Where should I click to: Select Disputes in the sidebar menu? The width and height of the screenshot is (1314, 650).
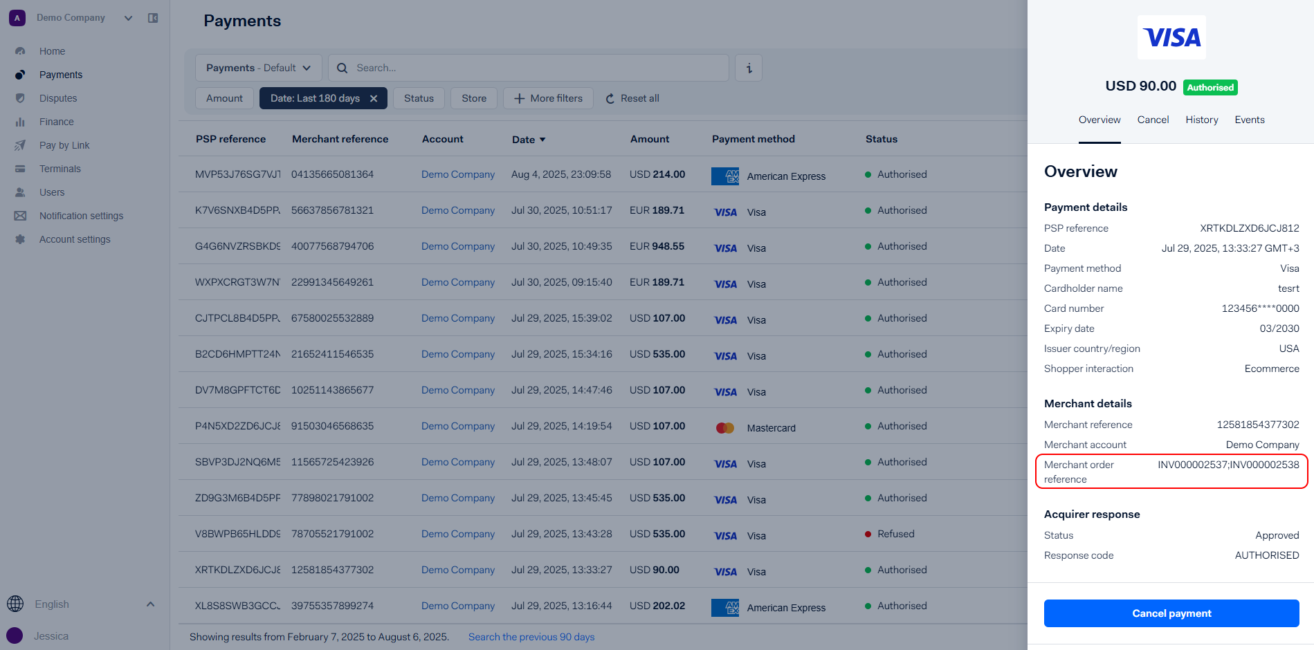(x=58, y=98)
